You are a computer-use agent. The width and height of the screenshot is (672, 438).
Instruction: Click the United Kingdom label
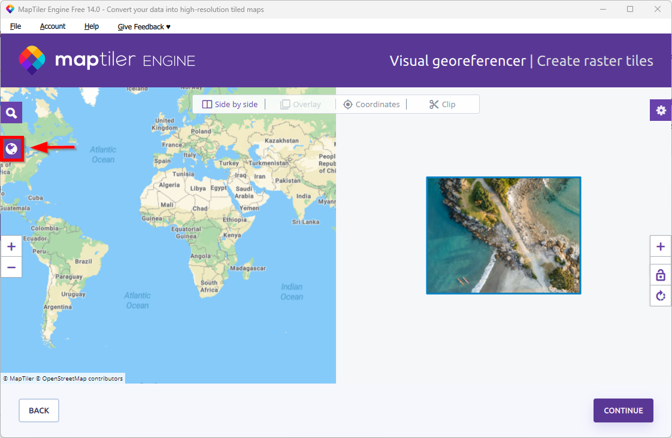tap(165, 124)
